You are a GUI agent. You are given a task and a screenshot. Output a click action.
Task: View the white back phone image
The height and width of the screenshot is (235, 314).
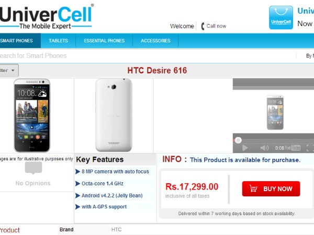114,115
